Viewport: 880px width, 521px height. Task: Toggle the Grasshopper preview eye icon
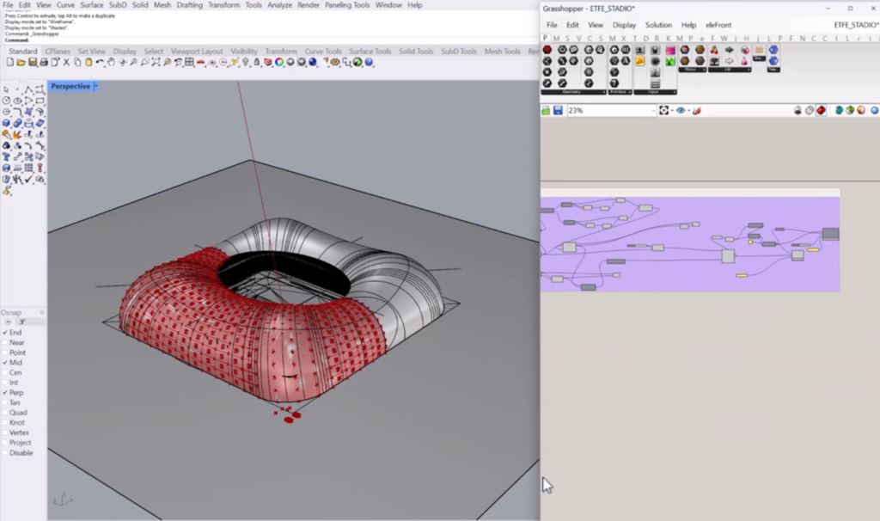[681, 111]
